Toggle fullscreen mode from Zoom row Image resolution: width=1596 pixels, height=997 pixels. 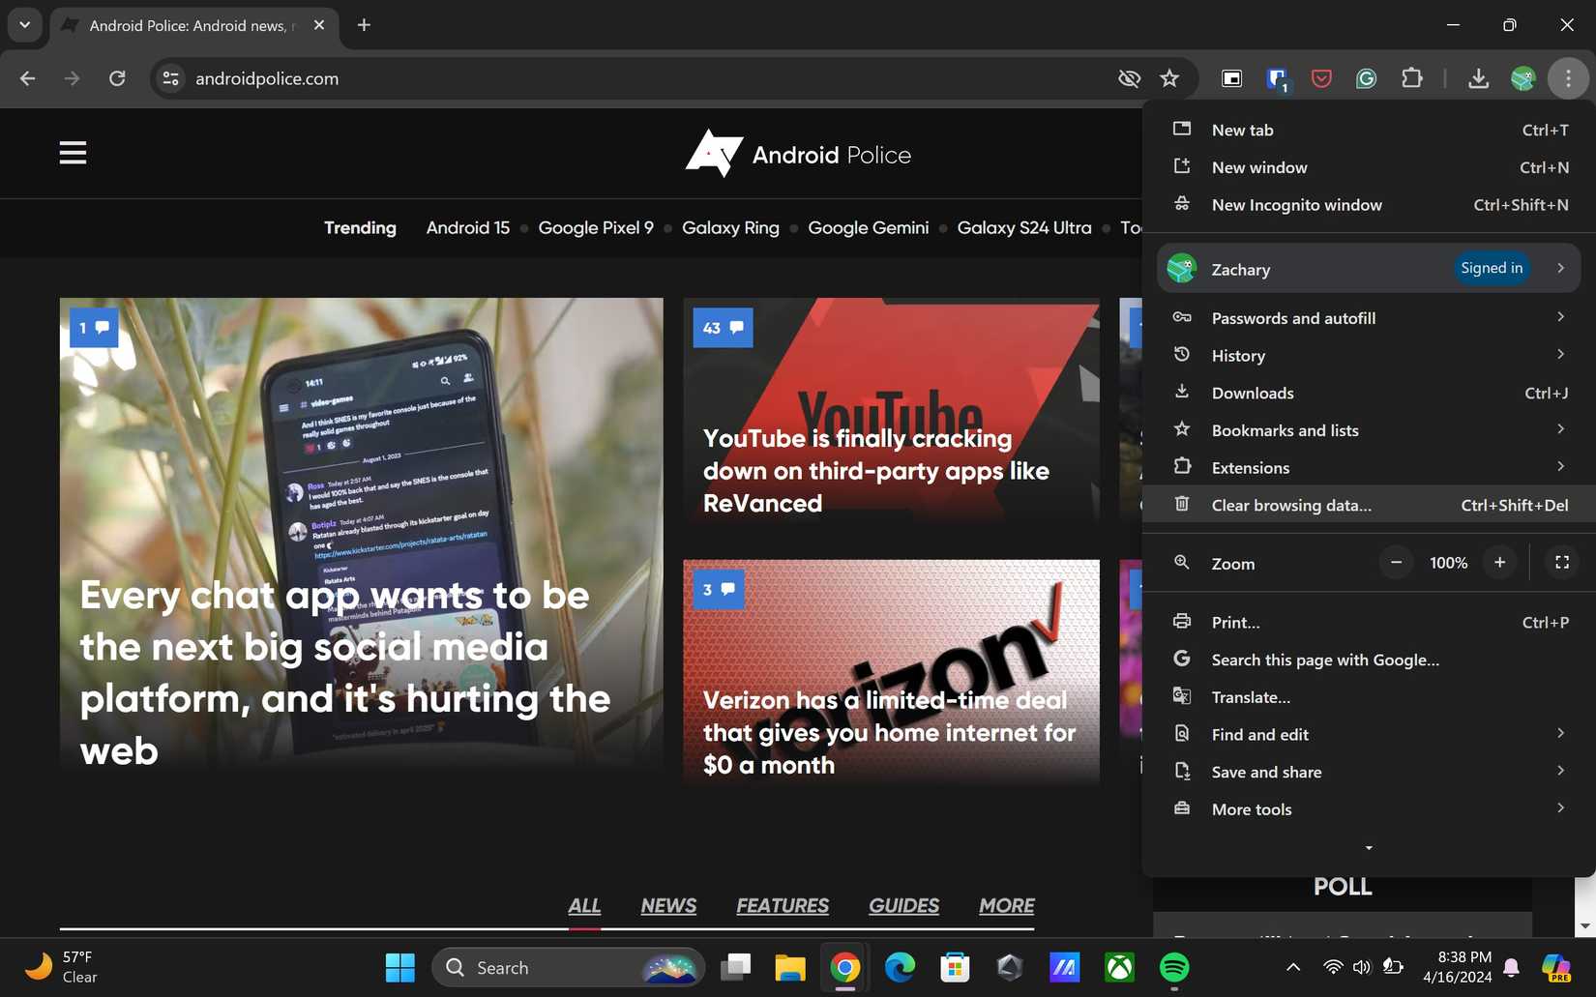1561,563
